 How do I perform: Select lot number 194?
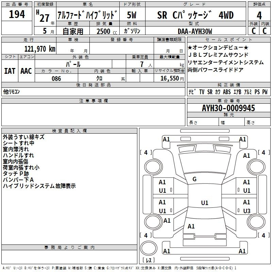(17, 14)
